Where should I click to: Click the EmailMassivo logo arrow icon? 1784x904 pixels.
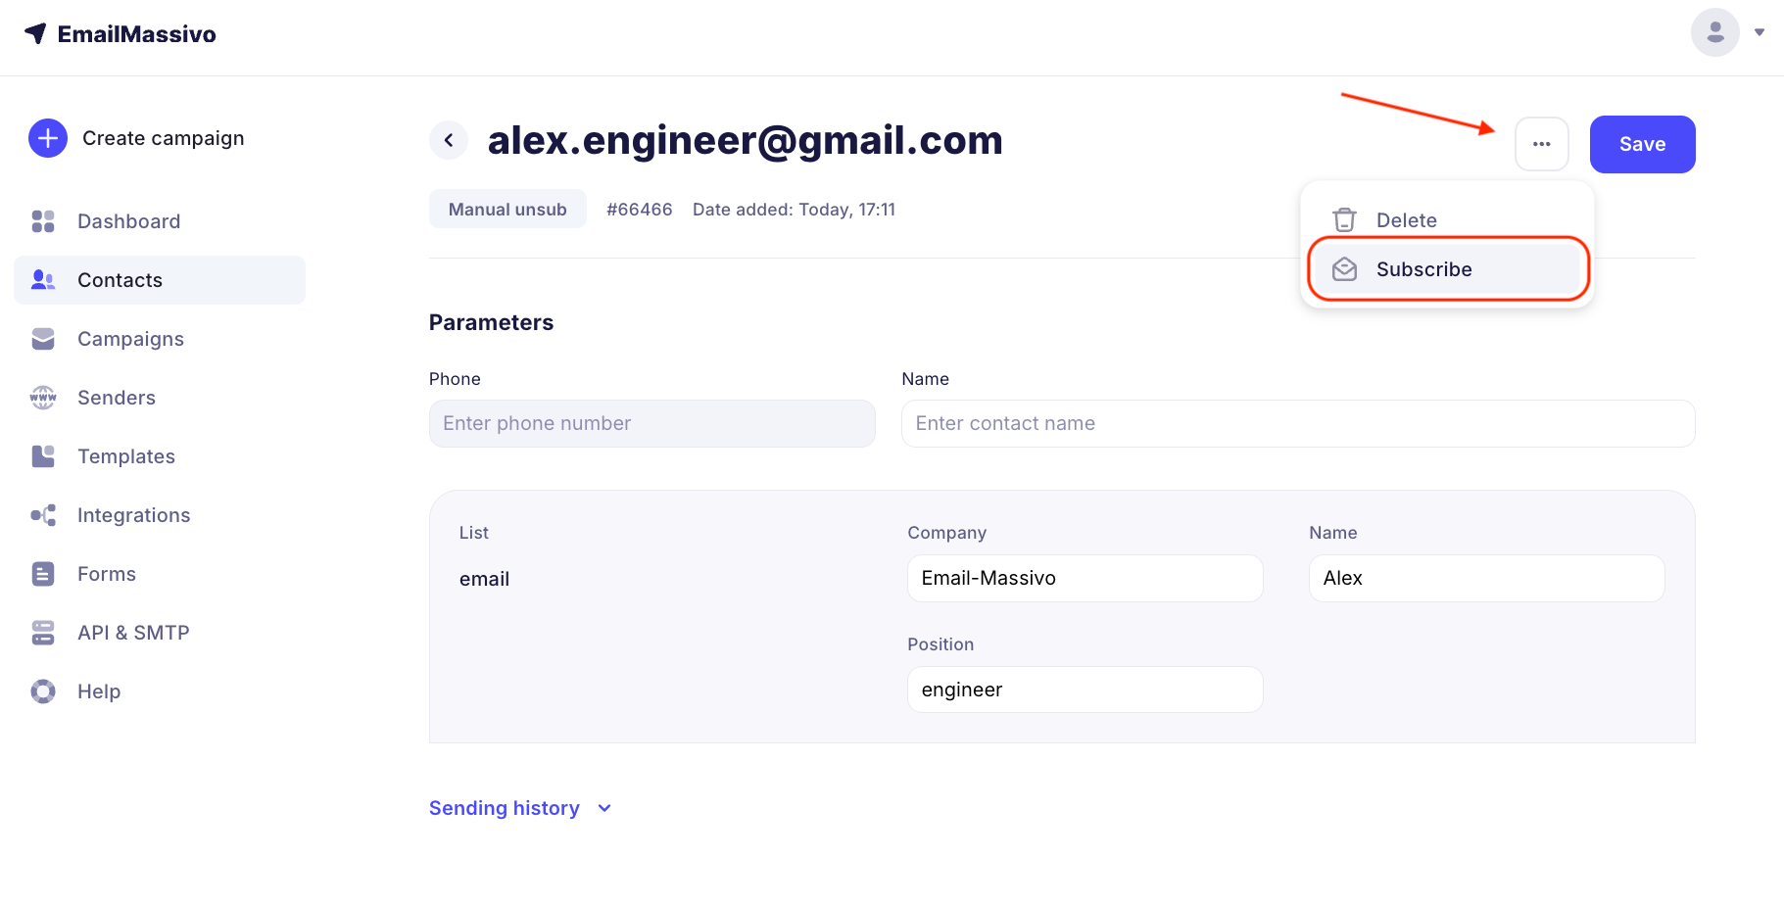click(36, 33)
